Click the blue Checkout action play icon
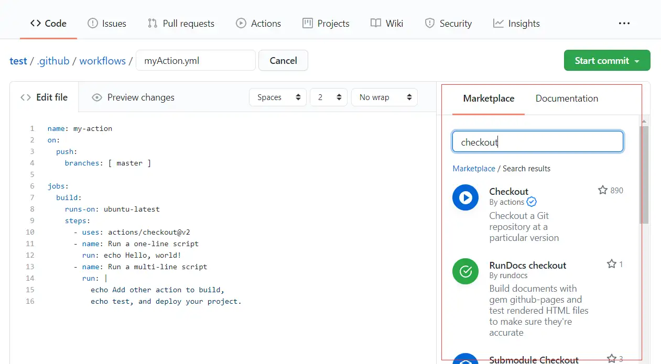This screenshot has width=661, height=364. [x=465, y=197]
